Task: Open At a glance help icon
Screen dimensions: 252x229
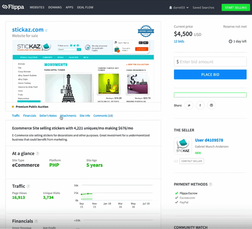Action: [37, 154]
